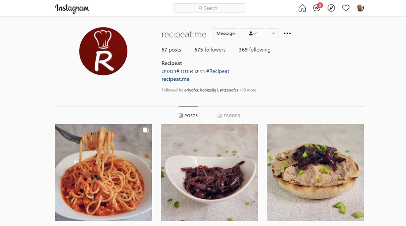The height and width of the screenshot is (226, 406).
Task: Open activity heart notifications icon
Action: point(346,8)
